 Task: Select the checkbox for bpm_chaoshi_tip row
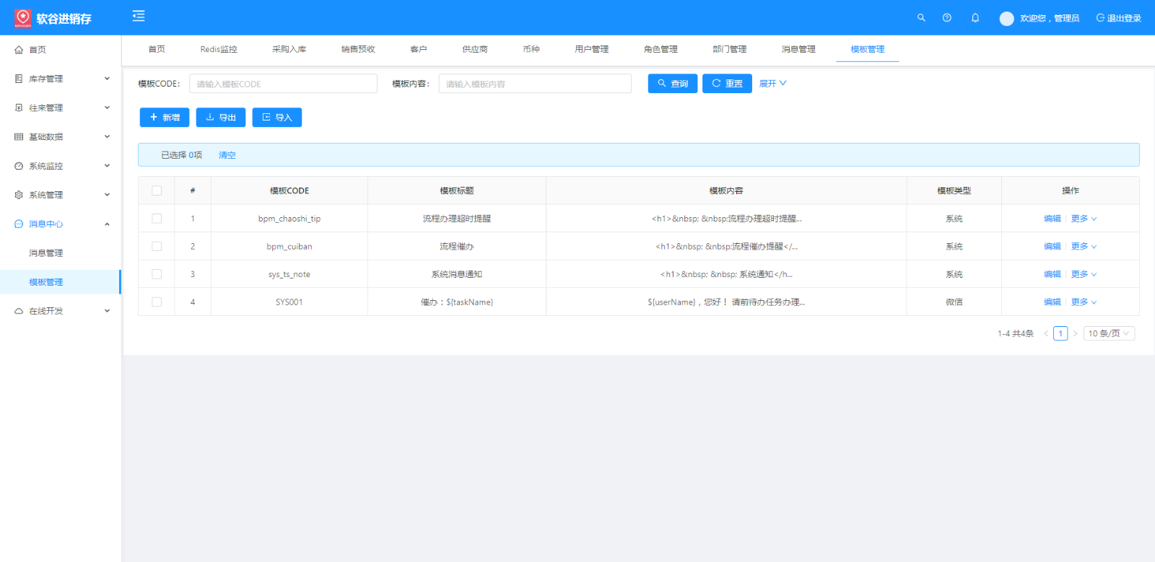click(x=157, y=219)
